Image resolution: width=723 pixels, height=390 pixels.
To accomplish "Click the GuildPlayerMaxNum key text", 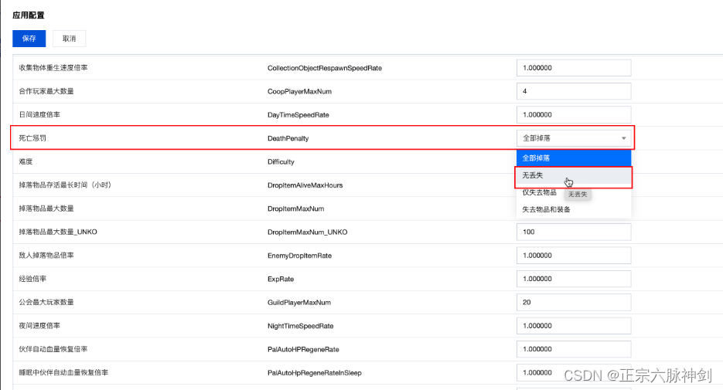I will (298, 303).
